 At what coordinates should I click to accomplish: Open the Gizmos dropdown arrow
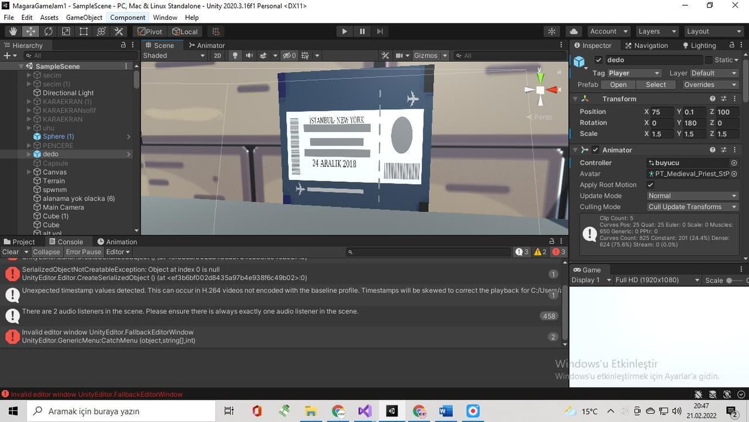point(445,56)
